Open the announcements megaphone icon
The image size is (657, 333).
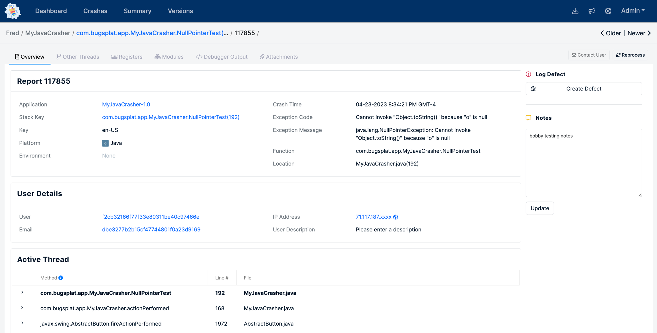pyautogui.click(x=592, y=11)
